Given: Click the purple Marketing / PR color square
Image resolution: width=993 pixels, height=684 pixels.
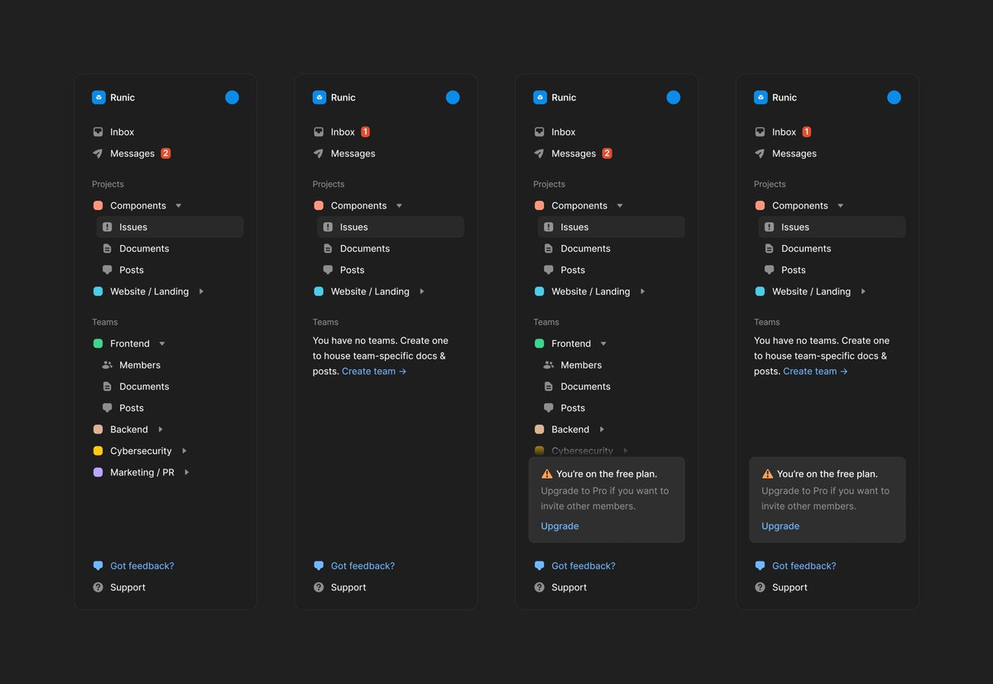Looking at the screenshot, I should (98, 473).
